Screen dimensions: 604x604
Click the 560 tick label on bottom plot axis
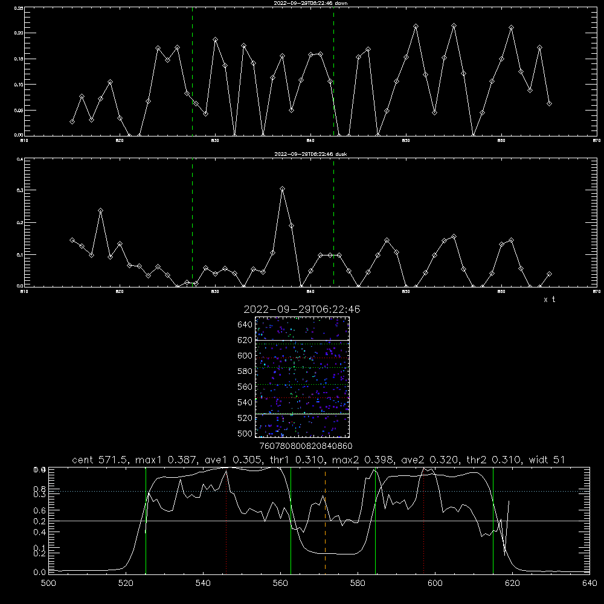coord(280,583)
